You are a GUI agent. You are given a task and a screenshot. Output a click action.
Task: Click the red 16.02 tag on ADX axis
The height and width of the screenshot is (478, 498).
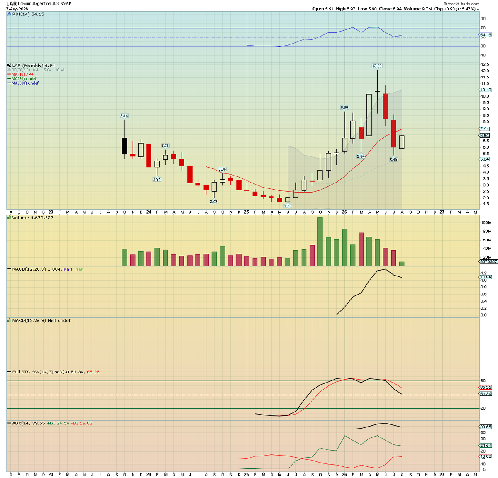486,456
